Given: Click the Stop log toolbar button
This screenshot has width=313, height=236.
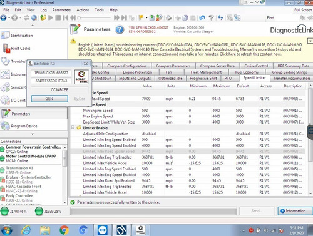Looking at the screenshot, I should pos(58,18).
